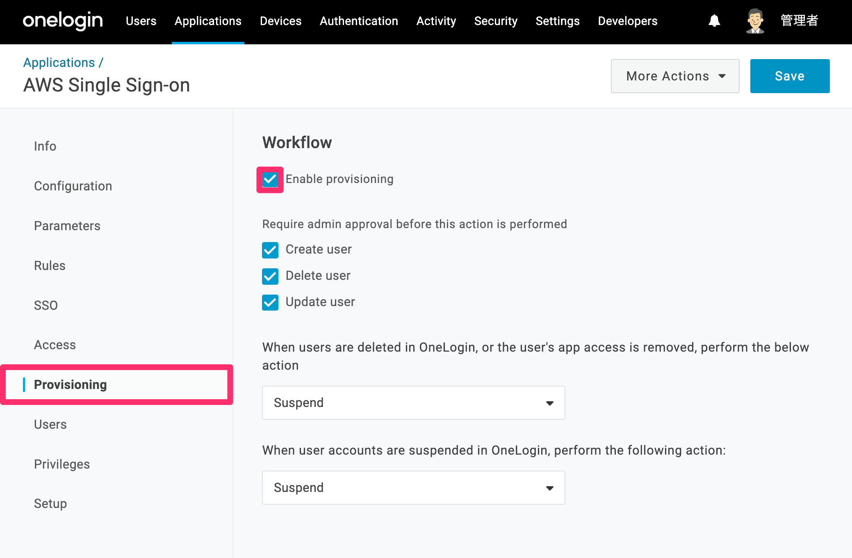The width and height of the screenshot is (852, 558).
Task: Toggle the Enable provisioning checkbox
Action: tap(270, 179)
